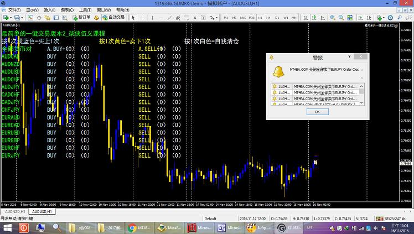Viewport: 414px width, 234px height.
Task: Open the Windows Start button
Action: [7, 228]
